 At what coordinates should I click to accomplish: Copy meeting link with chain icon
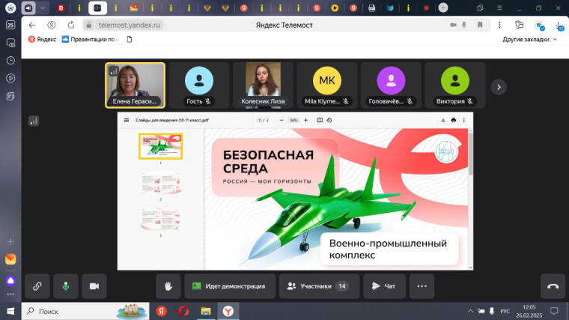(37, 286)
